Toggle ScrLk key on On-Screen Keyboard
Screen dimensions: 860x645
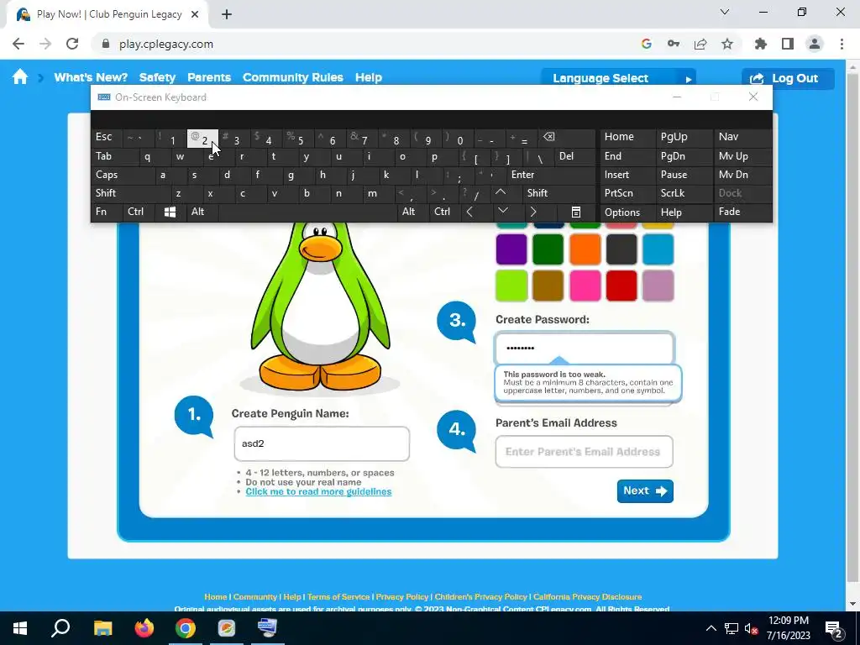click(684, 193)
